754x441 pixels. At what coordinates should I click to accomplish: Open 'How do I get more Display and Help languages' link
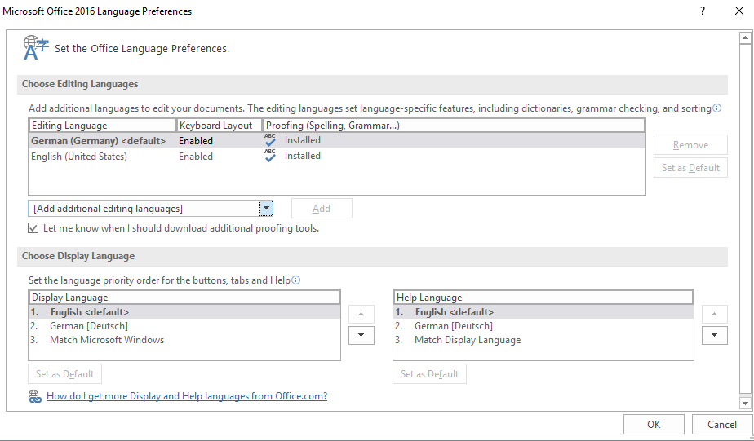pyautogui.click(x=187, y=396)
